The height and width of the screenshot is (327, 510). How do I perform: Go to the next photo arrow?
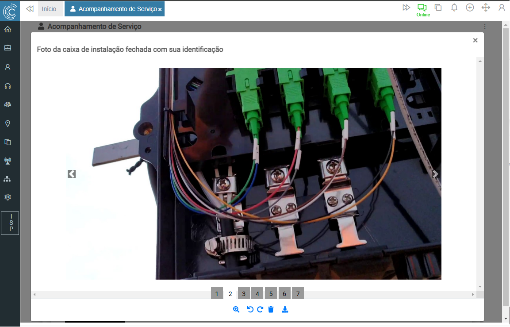coord(435,174)
